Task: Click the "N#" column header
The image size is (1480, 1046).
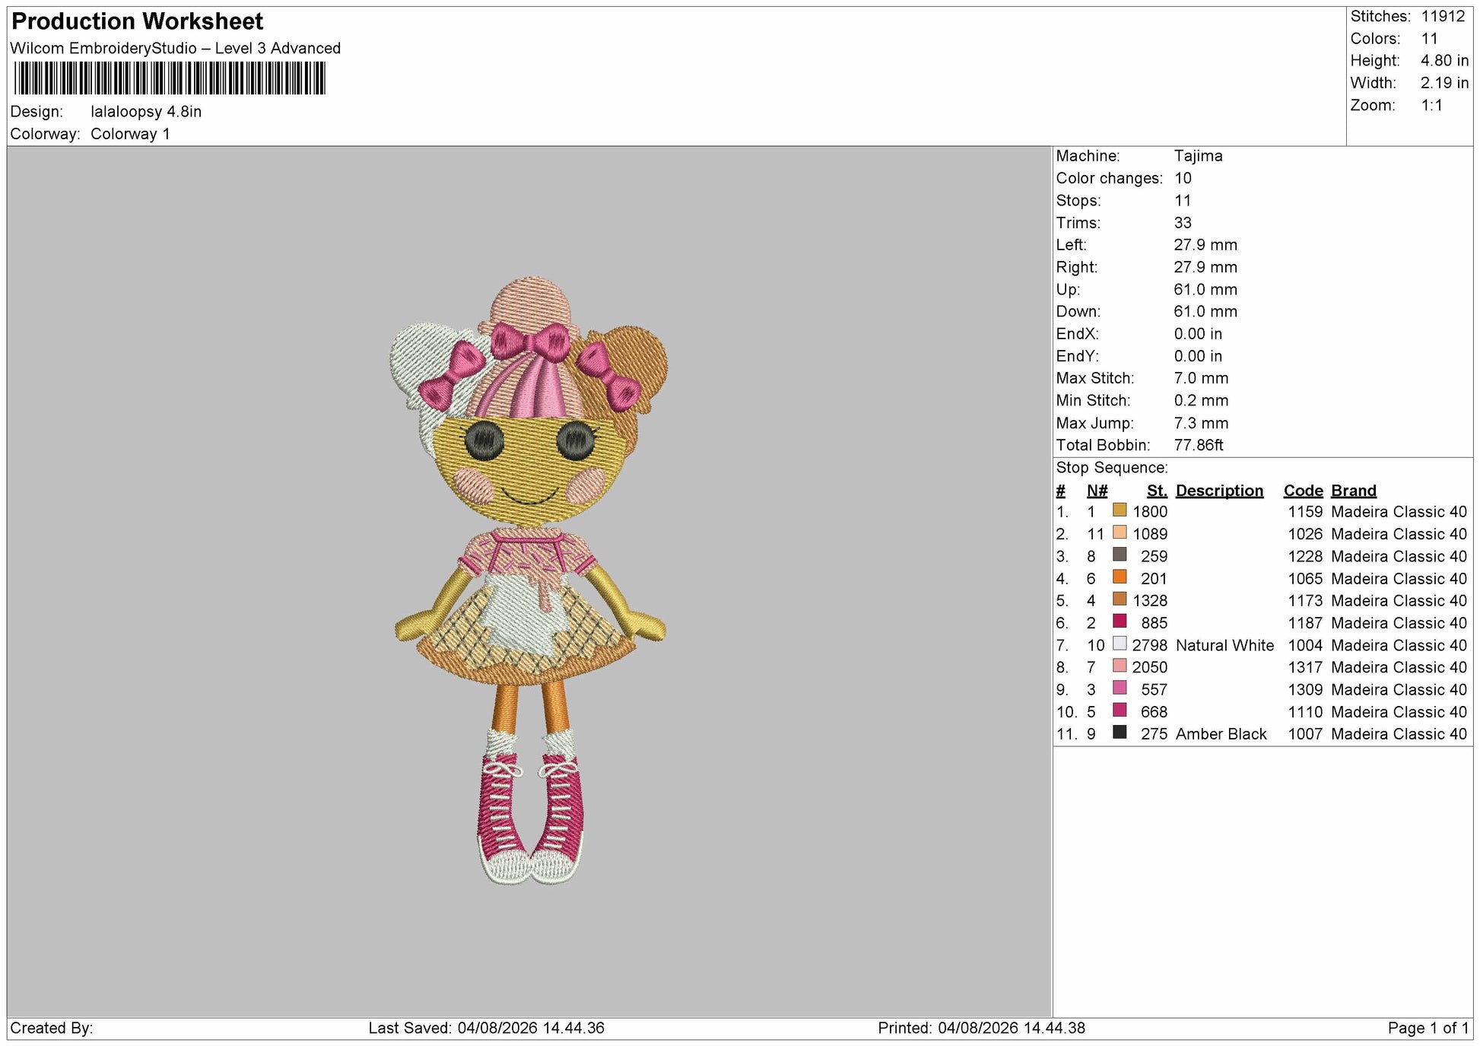Action: tap(1097, 491)
